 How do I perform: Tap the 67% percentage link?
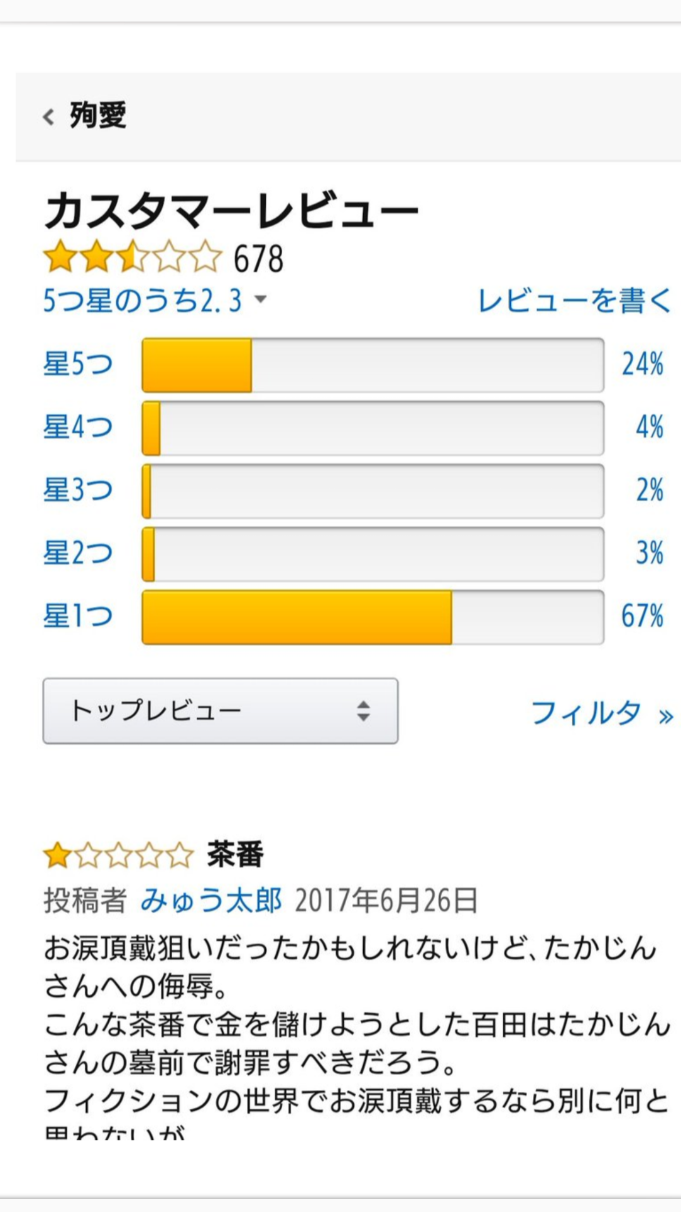[642, 616]
